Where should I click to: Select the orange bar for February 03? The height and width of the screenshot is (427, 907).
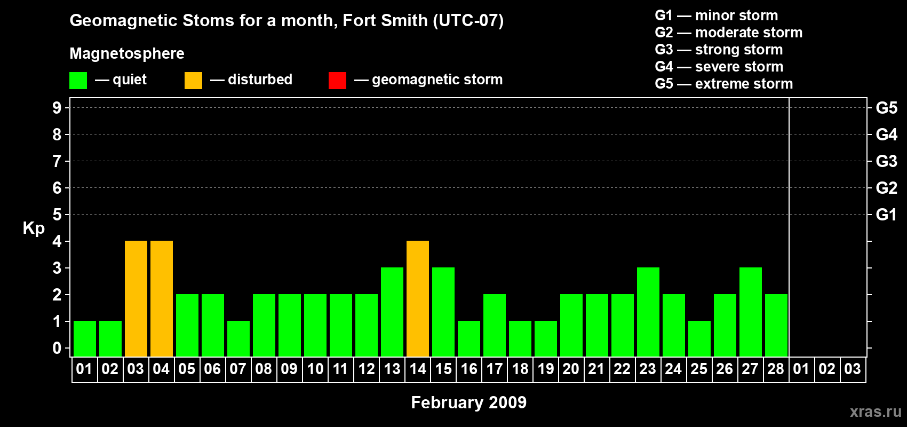tap(136, 299)
